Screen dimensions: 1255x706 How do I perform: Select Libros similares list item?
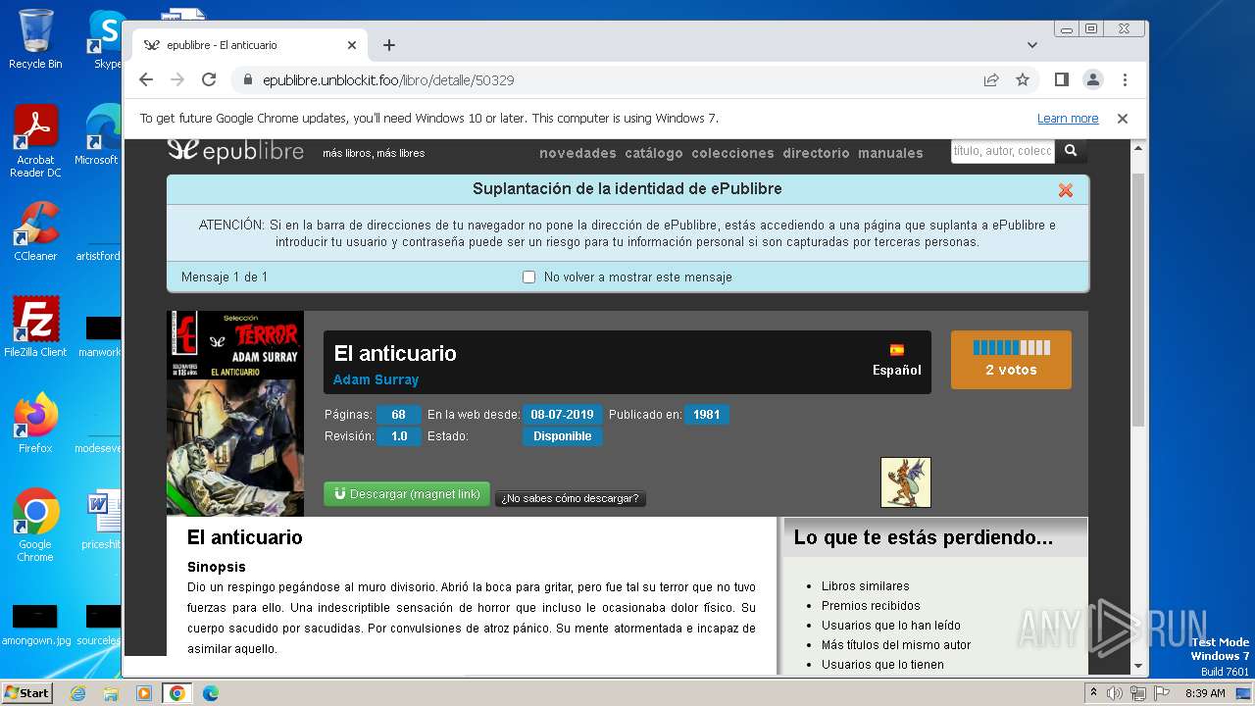tap(865, 586)
